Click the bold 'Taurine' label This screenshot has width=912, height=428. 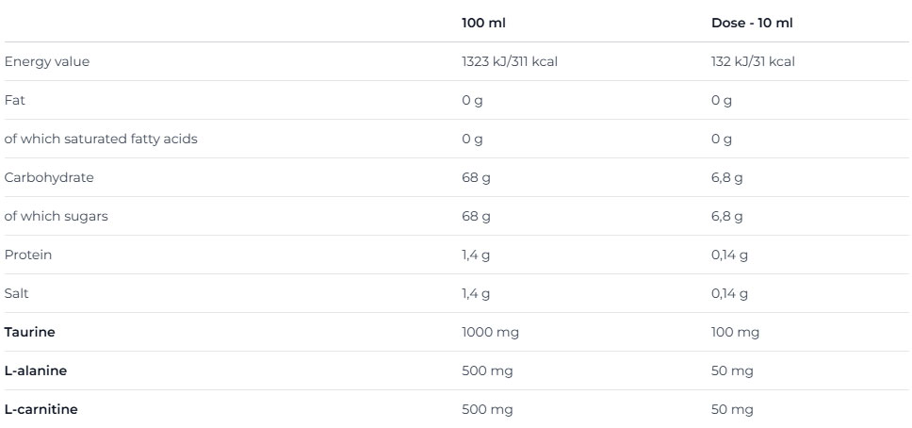[29, 333]
